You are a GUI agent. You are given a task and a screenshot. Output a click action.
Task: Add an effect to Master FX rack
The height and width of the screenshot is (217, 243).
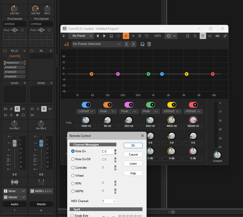pos(51,51)
